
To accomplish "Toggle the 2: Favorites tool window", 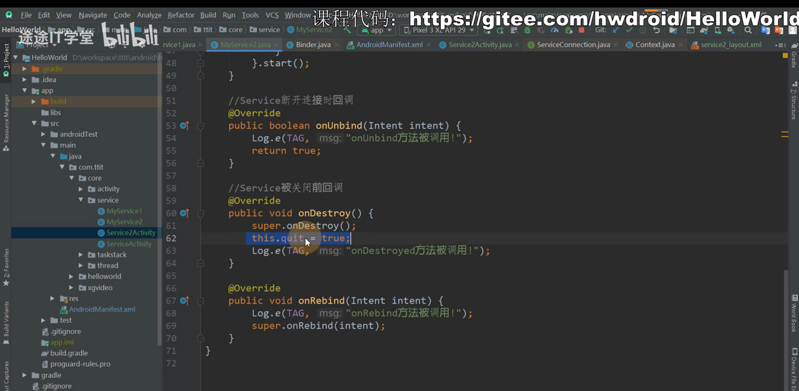I will click(6, 267).
